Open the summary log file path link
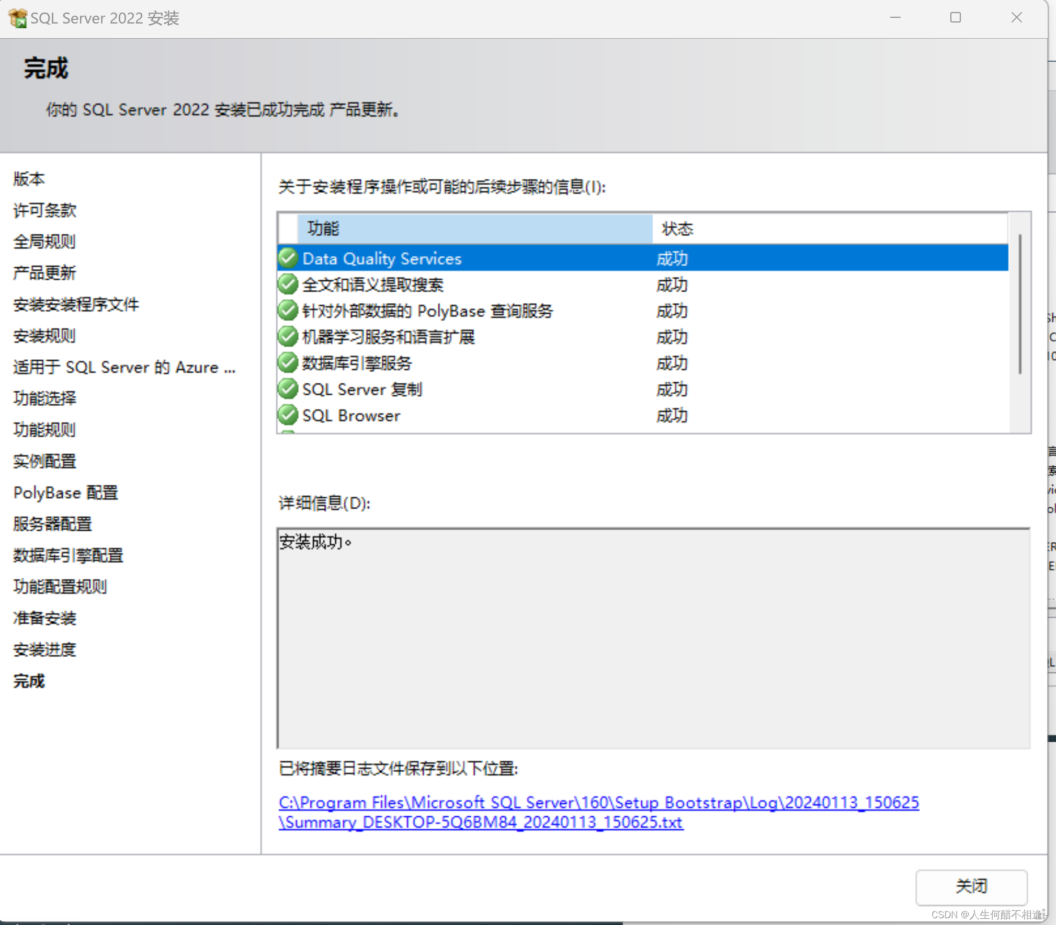Viewport: 1056px width, 925px height. point(599,812)
